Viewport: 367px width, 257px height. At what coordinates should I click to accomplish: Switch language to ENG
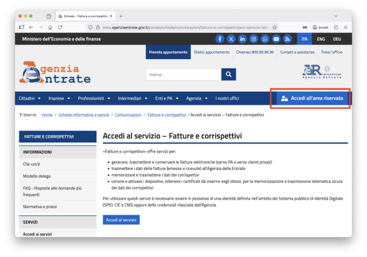tap(321, 39)
